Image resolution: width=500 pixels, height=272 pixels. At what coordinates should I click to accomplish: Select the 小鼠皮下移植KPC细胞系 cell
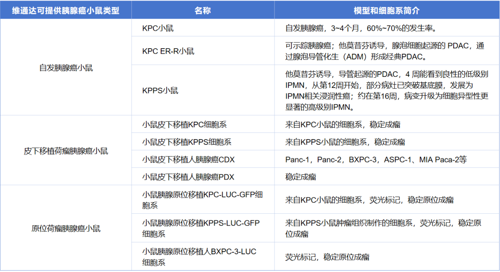pyautogui.click(x=184, y=125)
